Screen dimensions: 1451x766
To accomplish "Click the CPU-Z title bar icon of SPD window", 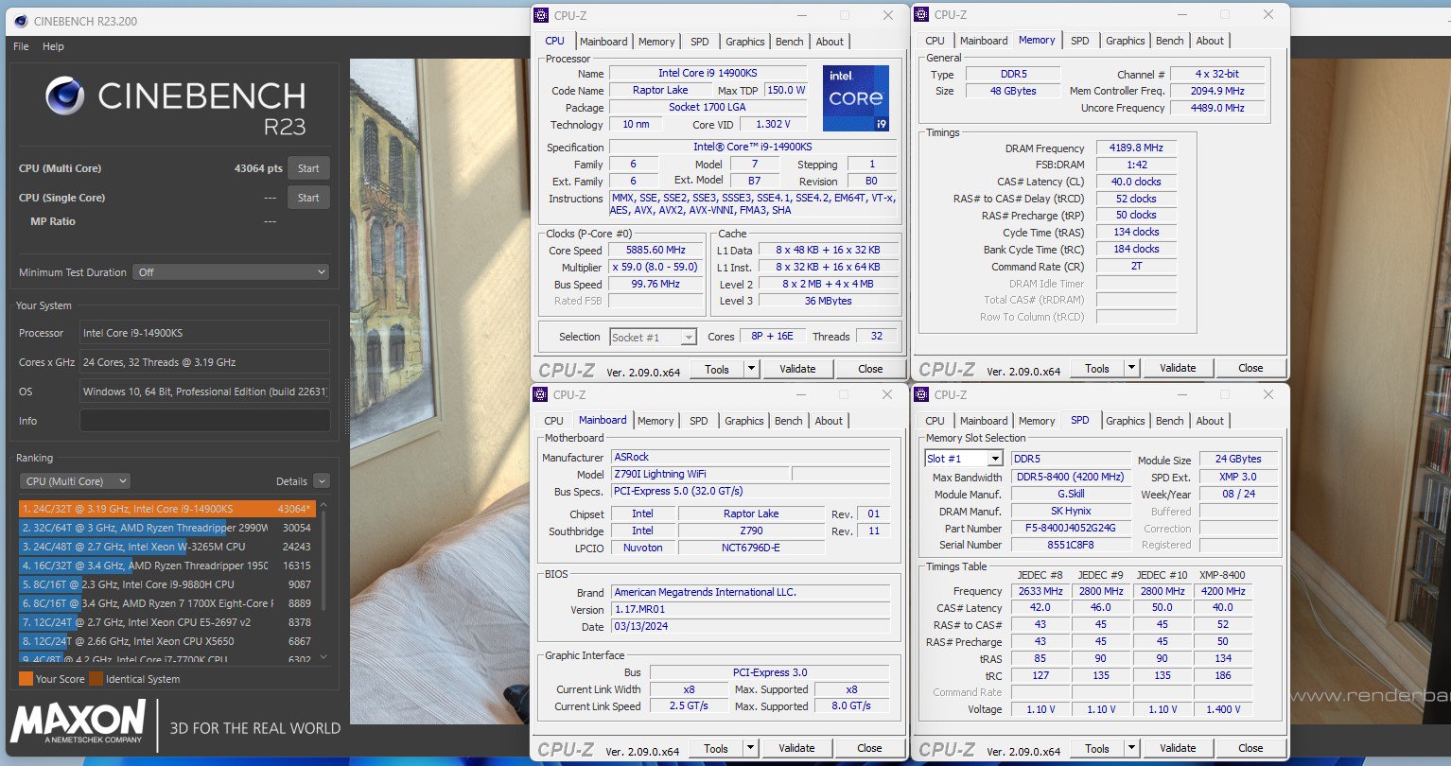I will coord(919,394).
